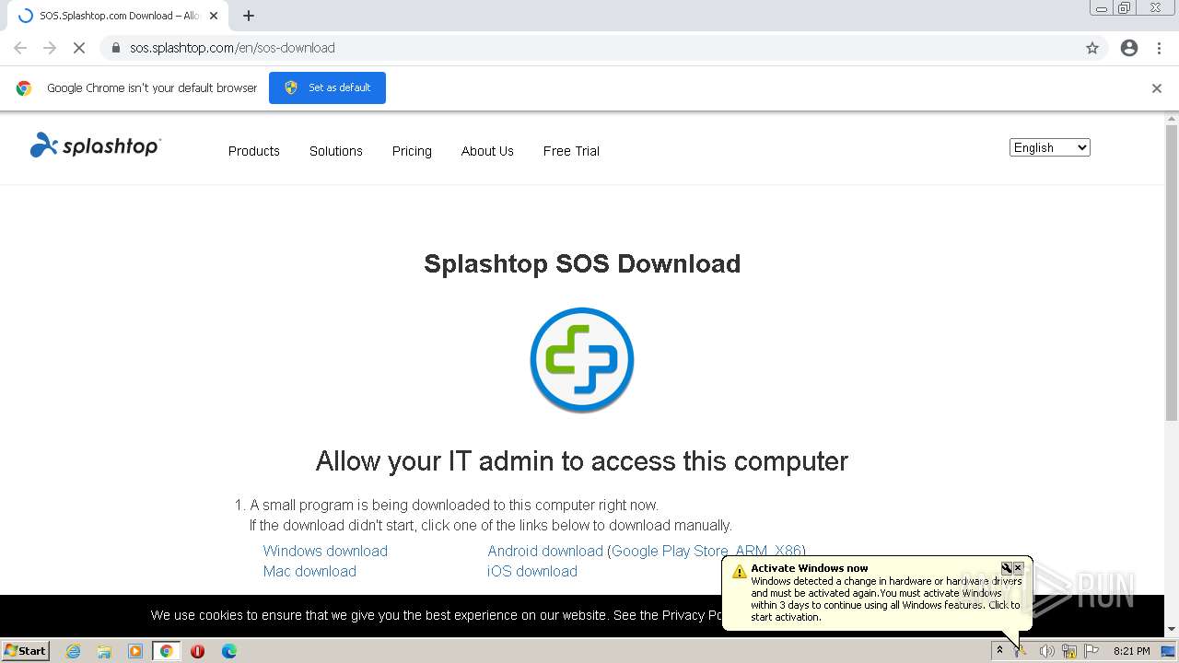Click Set as default browser button
This screenshot has height=663, width=1179.
(327, 87)
